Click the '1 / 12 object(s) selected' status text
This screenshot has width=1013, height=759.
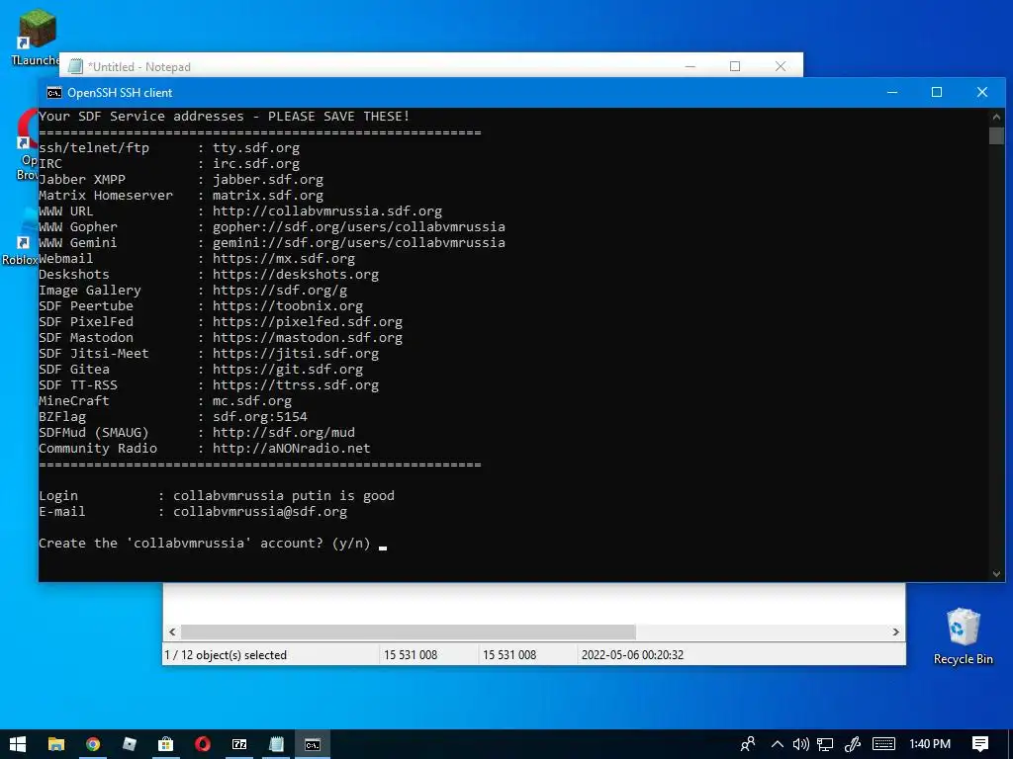coord(226,655)
